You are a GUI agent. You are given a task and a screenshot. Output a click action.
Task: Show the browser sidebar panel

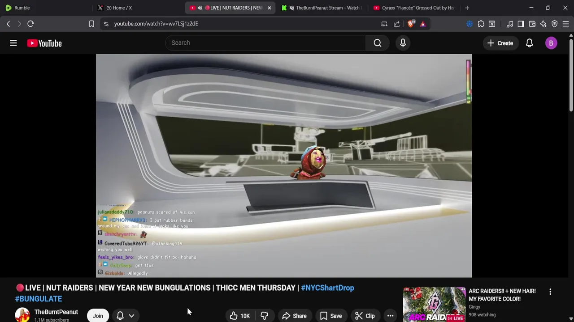pyautogui.click(x=521, y=24)
